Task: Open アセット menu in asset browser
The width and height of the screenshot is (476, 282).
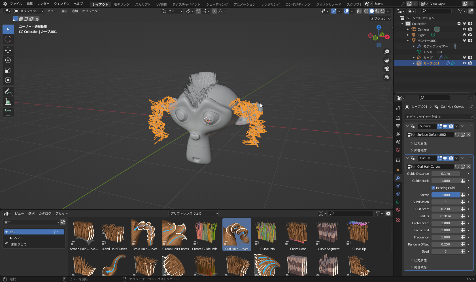Action: (x=62, y=214)
